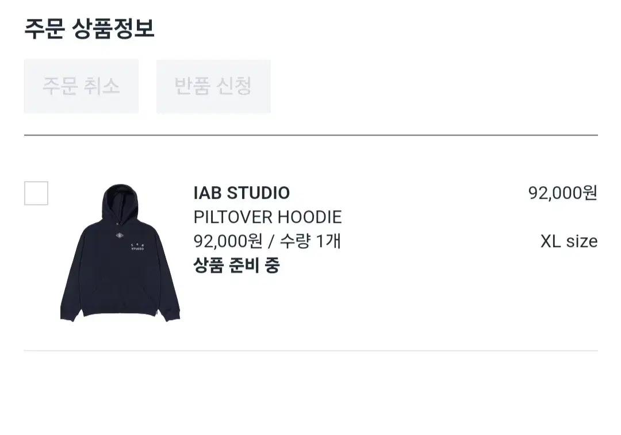This screenshot has height=435, width=621.
Task: Click the 반품 신청 button
Action: coord(213,86)
